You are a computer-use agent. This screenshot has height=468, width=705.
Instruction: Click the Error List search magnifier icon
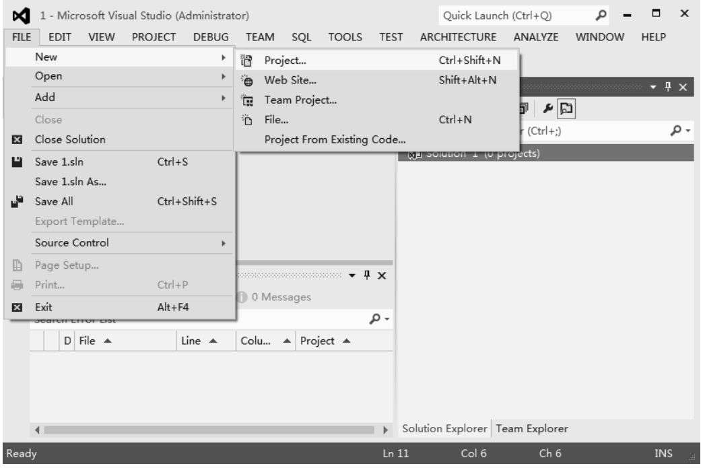375,319
